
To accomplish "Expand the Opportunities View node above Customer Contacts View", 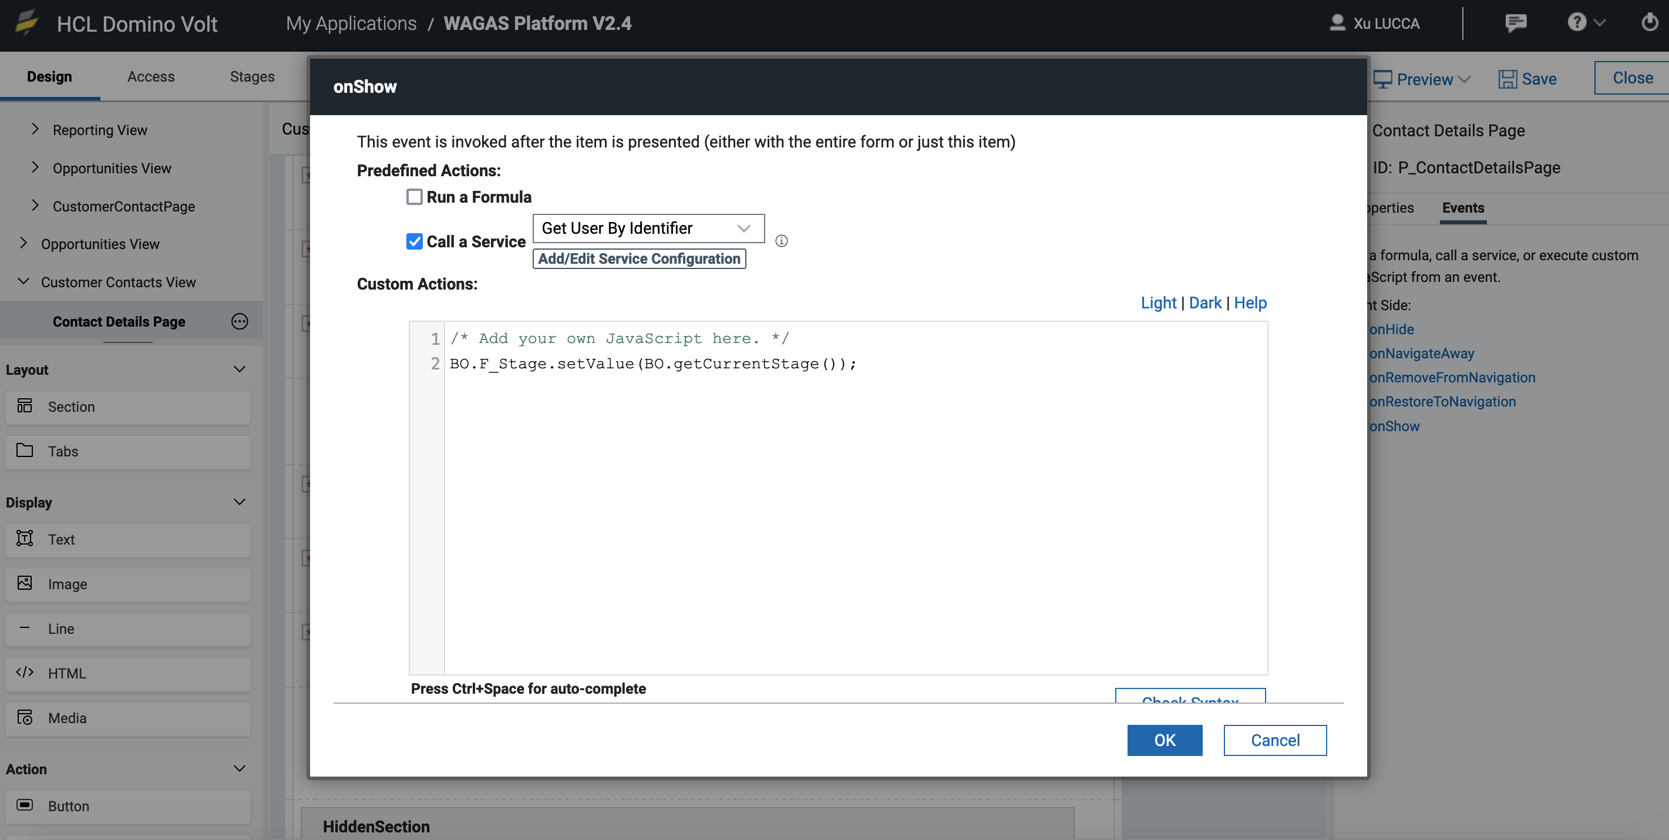I will 23,243.
